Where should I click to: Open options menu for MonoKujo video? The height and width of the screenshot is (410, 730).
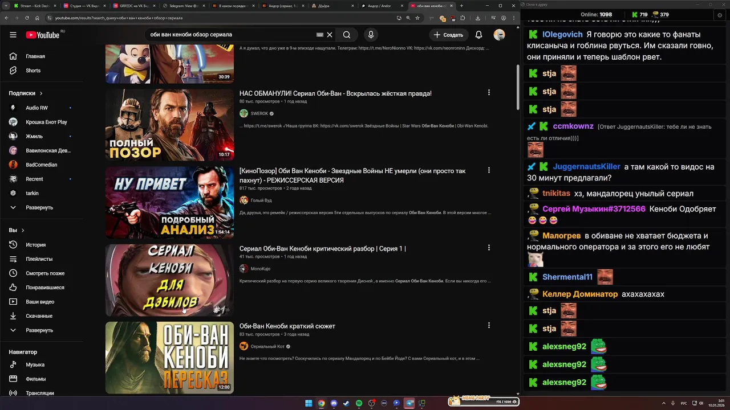[489, 248]
